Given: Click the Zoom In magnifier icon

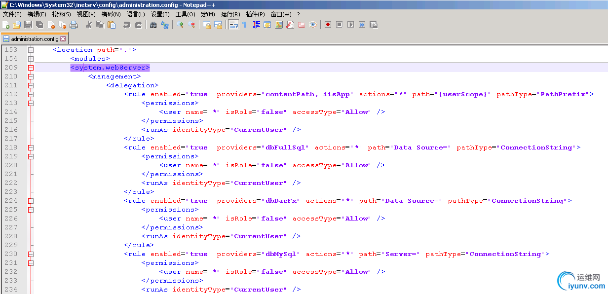Looking at the screenshot, I should pyautogui.click(x=180, y=25).
